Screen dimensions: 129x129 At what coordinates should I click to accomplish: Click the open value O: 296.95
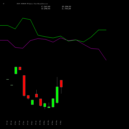click(46, 9)
